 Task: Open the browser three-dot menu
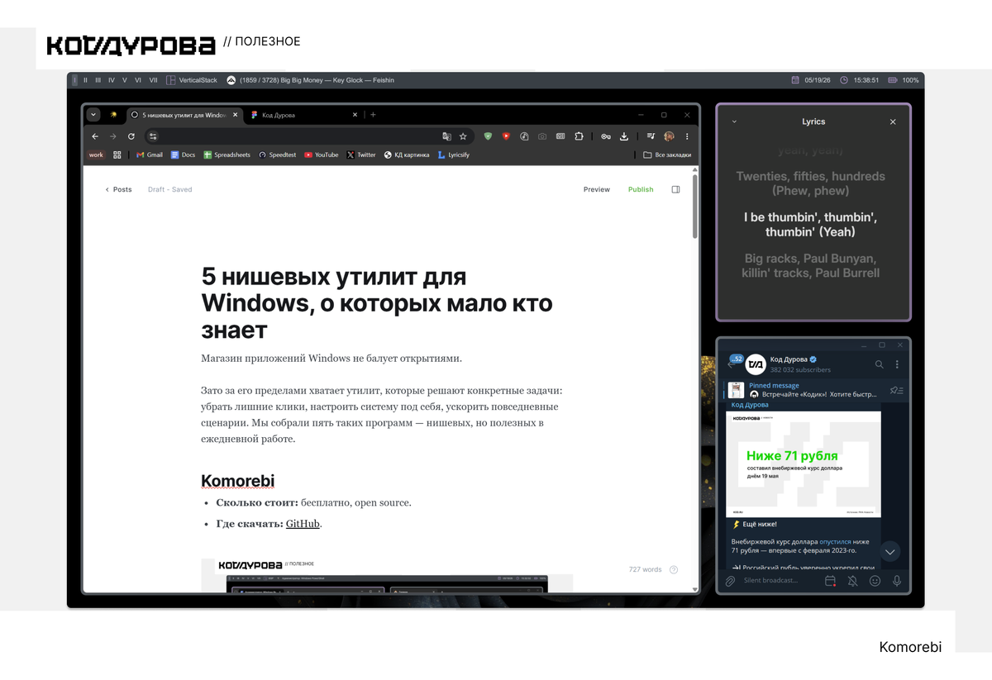[687, 136]
